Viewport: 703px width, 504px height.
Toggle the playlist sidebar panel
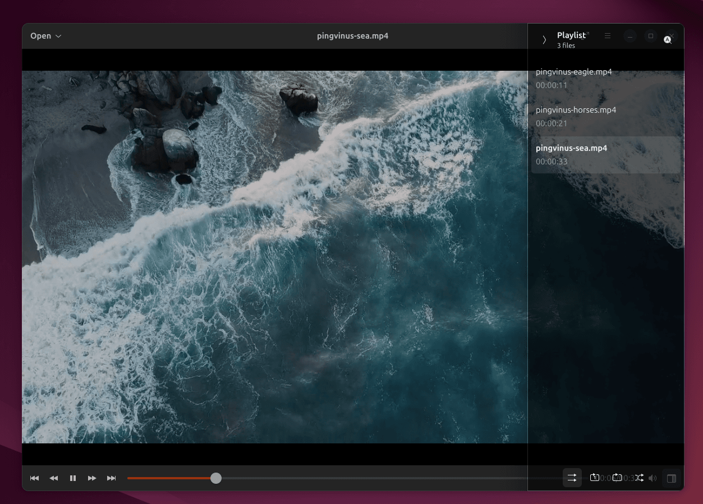click(x=671, y=479)
